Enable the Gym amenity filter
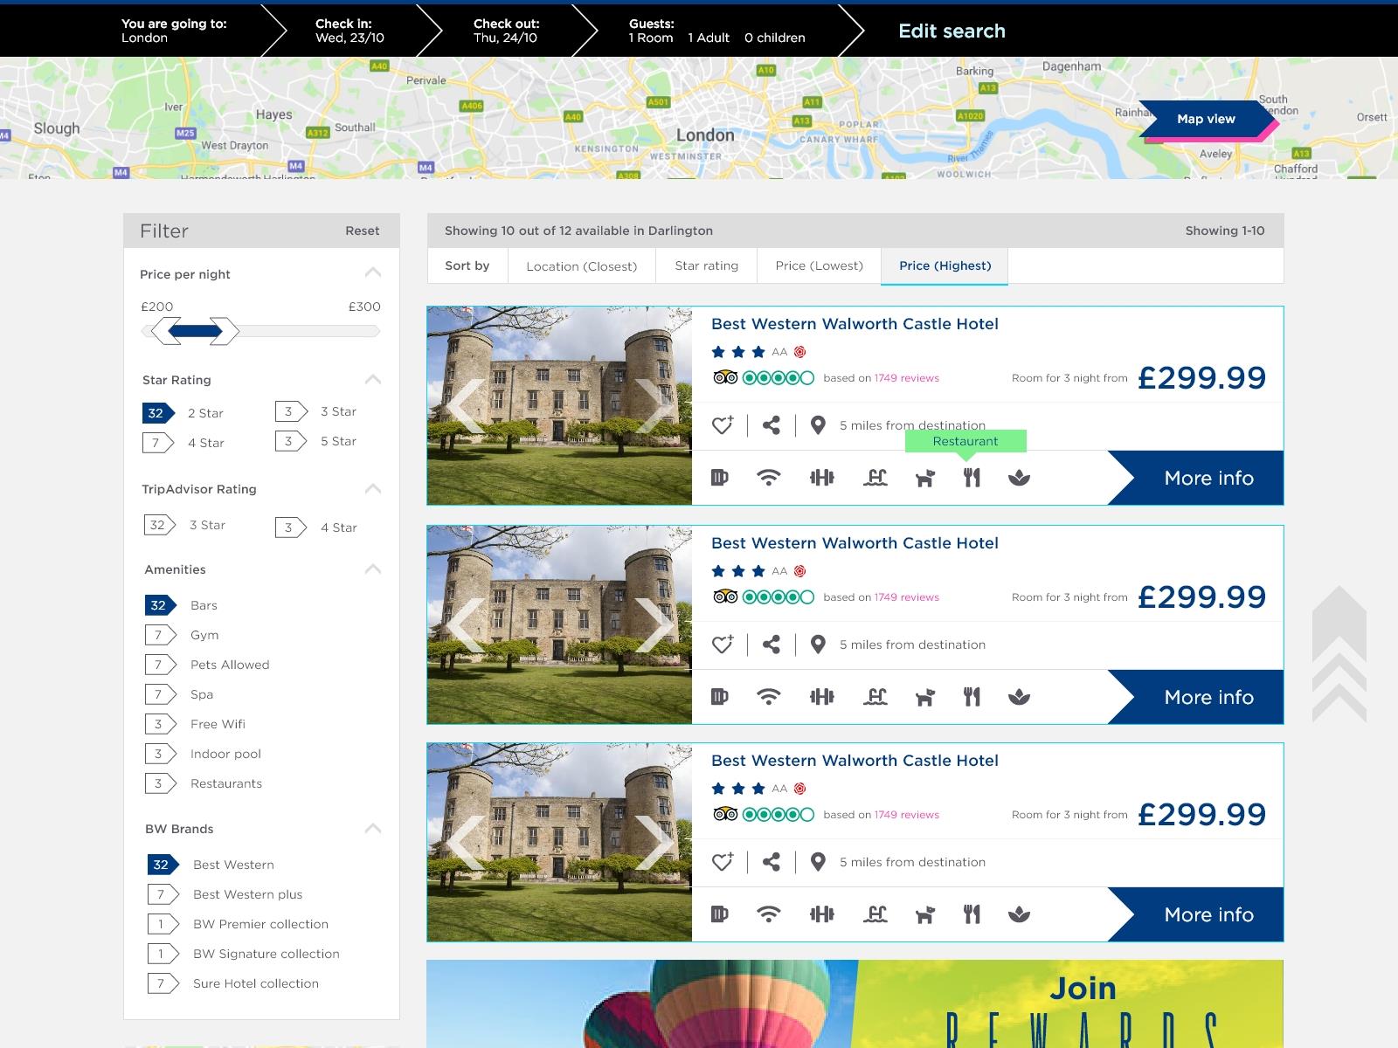 pyautogui.click(x=162, y=635)
